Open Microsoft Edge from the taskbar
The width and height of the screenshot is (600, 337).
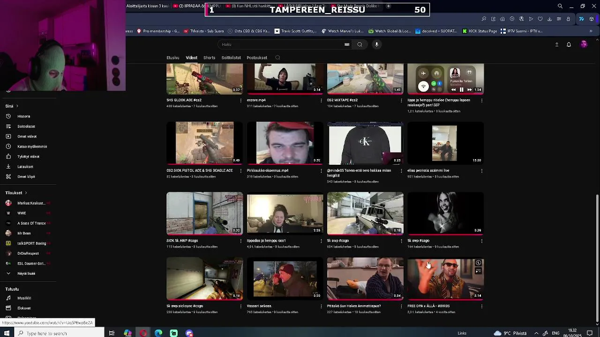(158, 333)
